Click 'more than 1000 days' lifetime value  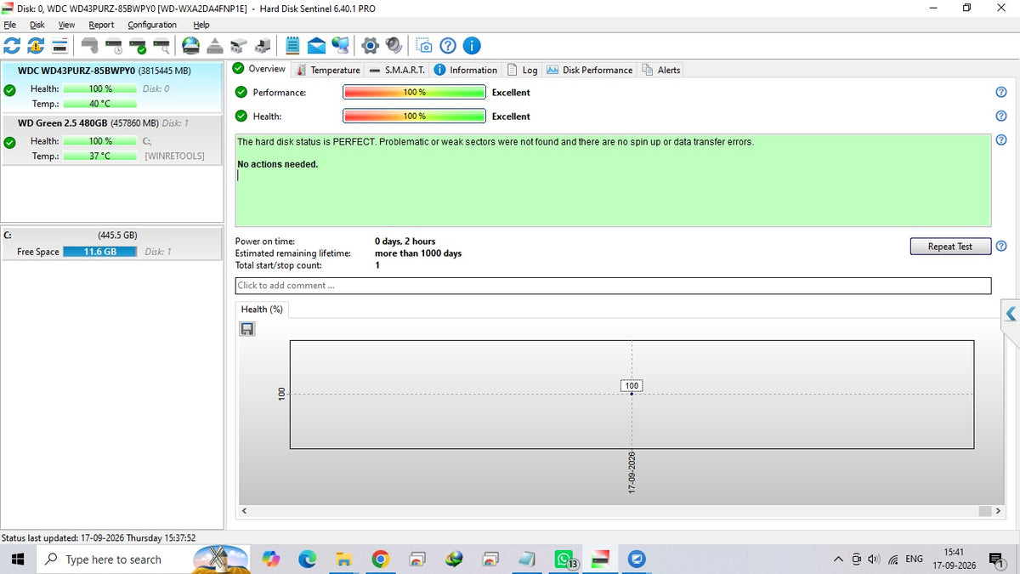point(418,253)
